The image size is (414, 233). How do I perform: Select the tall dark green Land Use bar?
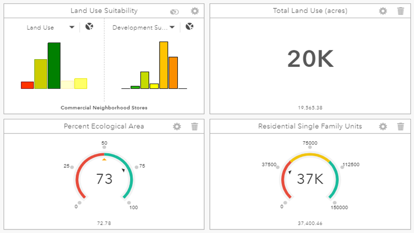(54, 66)
